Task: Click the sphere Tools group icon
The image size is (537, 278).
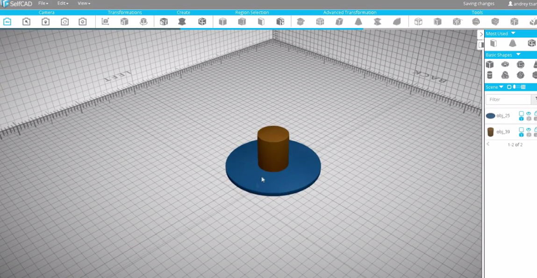Action: 476,22
